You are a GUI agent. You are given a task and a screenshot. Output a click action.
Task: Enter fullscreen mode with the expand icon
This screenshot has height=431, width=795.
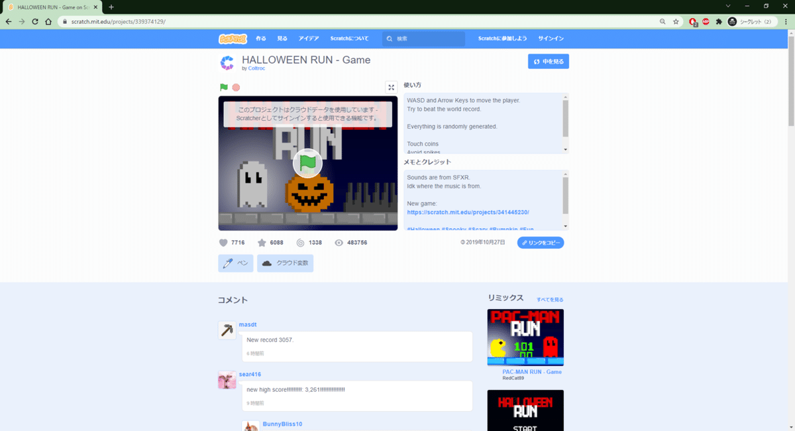click(x=391, y=87)
